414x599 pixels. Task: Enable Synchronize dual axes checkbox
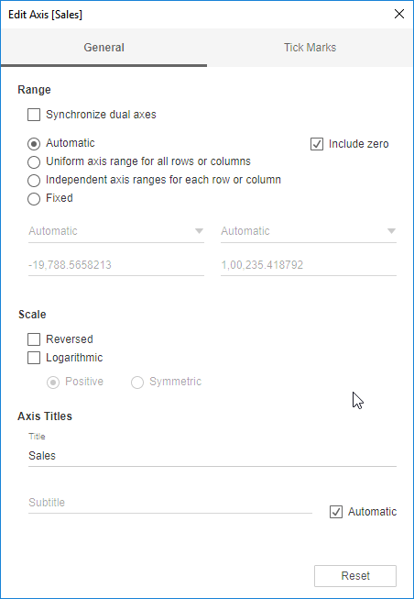point(34,115)
